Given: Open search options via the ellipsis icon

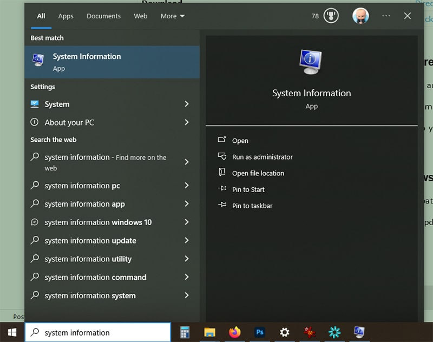Looking at the screenshot, I should (385, 16).
